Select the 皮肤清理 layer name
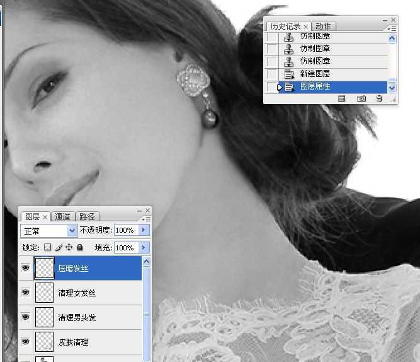420x362 pixels. pyautogui.click(x=73, y=342)
